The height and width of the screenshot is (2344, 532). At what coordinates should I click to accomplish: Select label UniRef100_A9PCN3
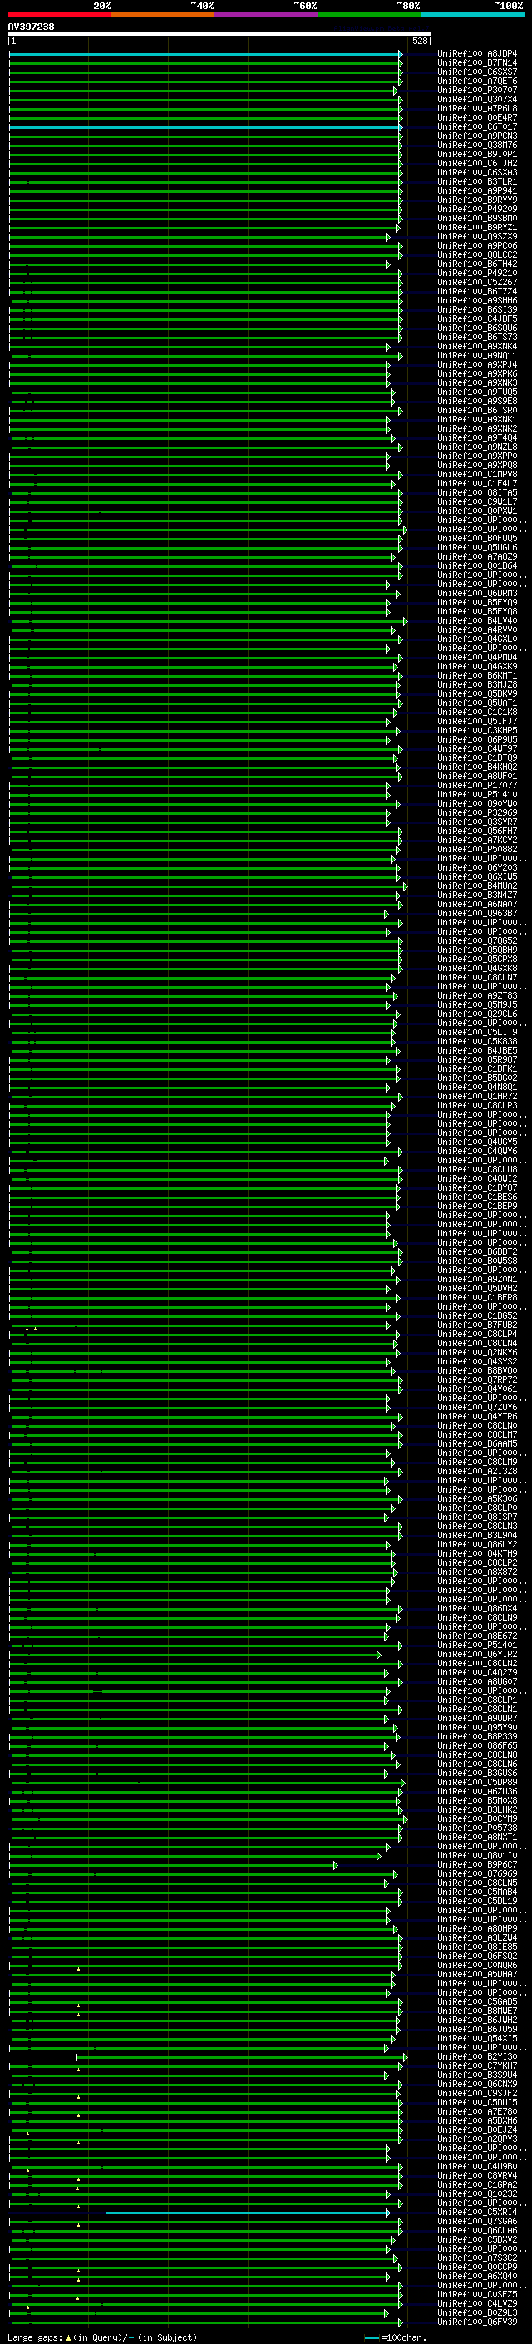[476, 136]
